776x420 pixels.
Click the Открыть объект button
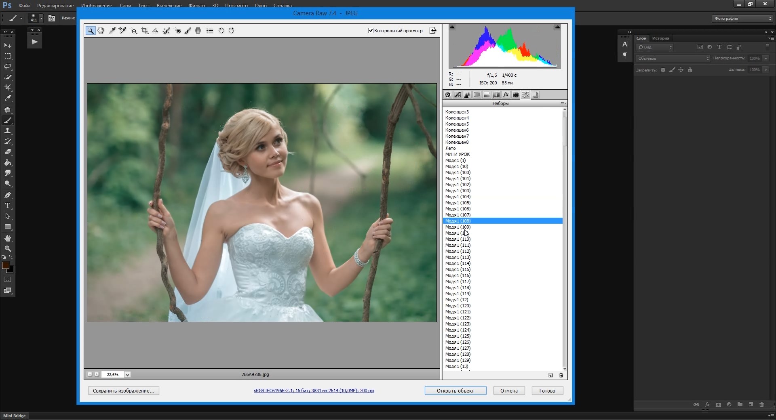[x=455, y=391]
